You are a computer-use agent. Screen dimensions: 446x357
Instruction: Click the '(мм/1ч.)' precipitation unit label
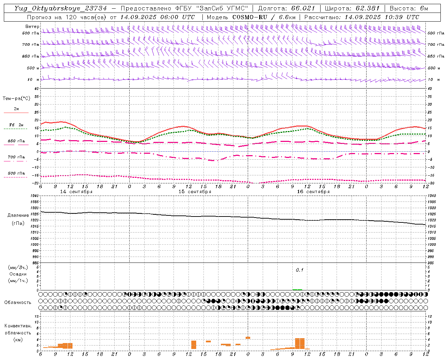[x=18, y=281]
